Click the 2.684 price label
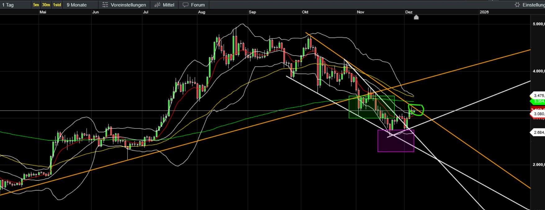Screen dimensions: 545x210 pos(538,132)
